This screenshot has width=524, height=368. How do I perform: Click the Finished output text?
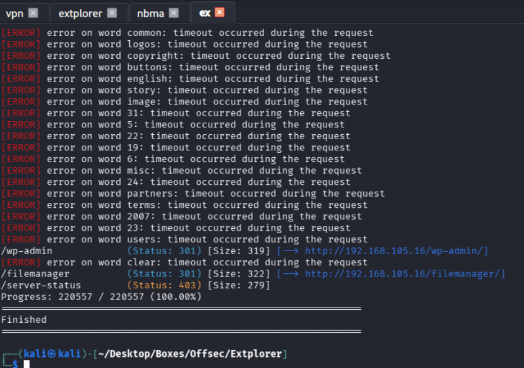pyautogui.click(x=24, y=320)
